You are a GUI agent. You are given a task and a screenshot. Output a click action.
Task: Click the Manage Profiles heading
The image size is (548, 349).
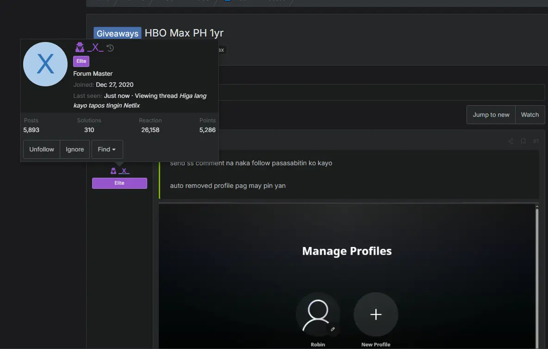pos(347,251)
